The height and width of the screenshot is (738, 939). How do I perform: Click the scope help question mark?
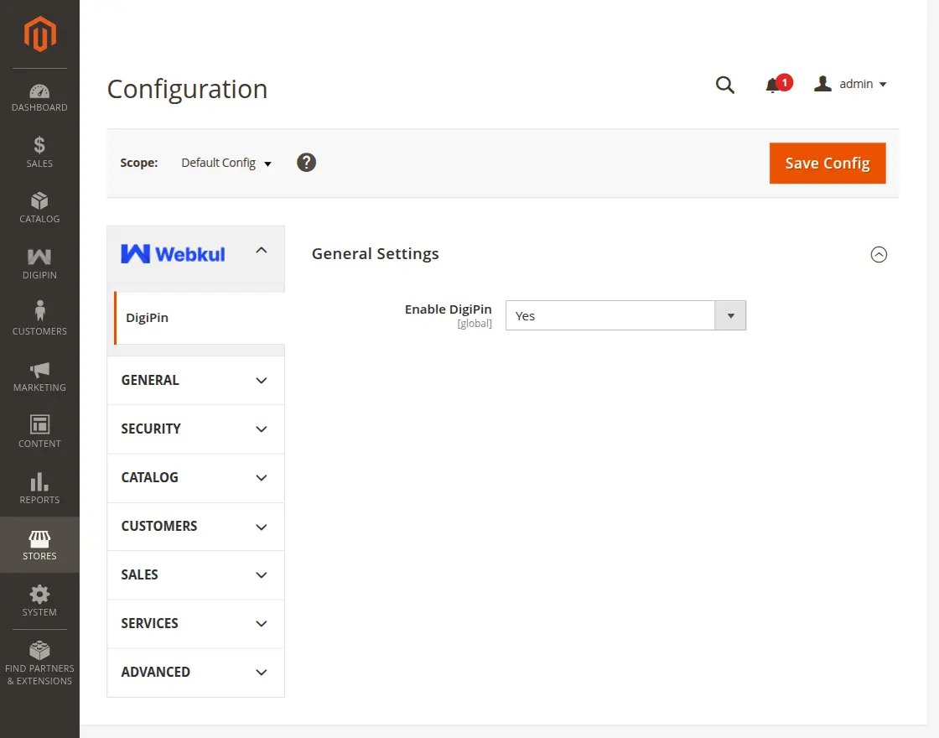coord(306,162)
